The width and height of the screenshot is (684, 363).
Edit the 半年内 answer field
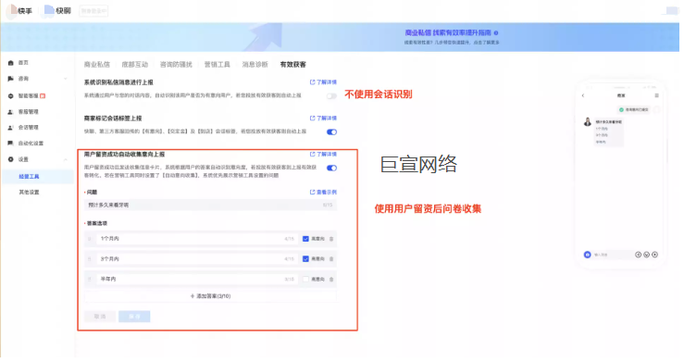click(196, 280)
